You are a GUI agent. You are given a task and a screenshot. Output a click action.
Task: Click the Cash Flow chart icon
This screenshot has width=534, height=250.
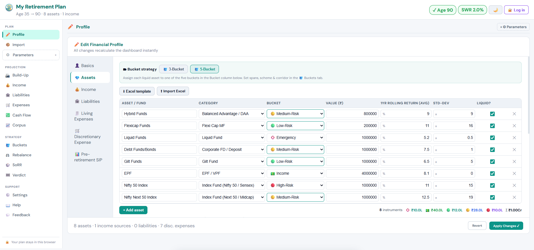click(x=8, y=115)
